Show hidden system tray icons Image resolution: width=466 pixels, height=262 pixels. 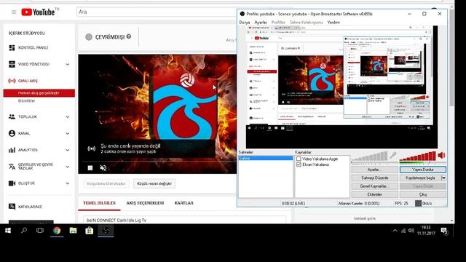coord(395,231)
